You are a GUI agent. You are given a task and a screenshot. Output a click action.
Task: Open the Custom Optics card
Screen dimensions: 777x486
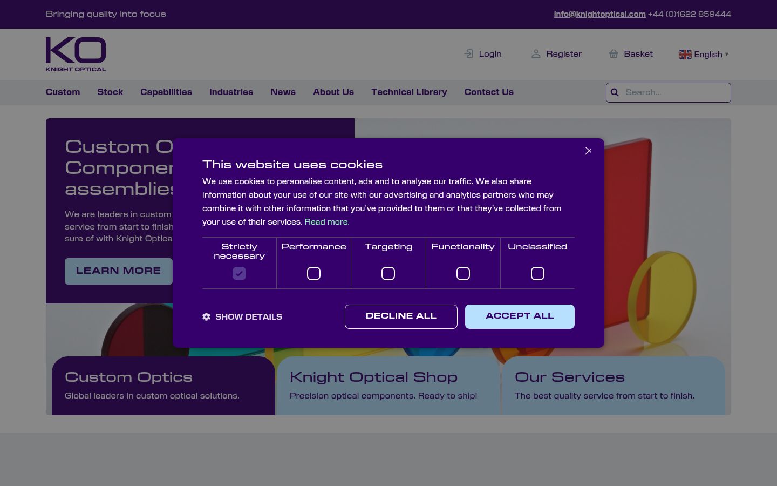[x=163, y=386]
